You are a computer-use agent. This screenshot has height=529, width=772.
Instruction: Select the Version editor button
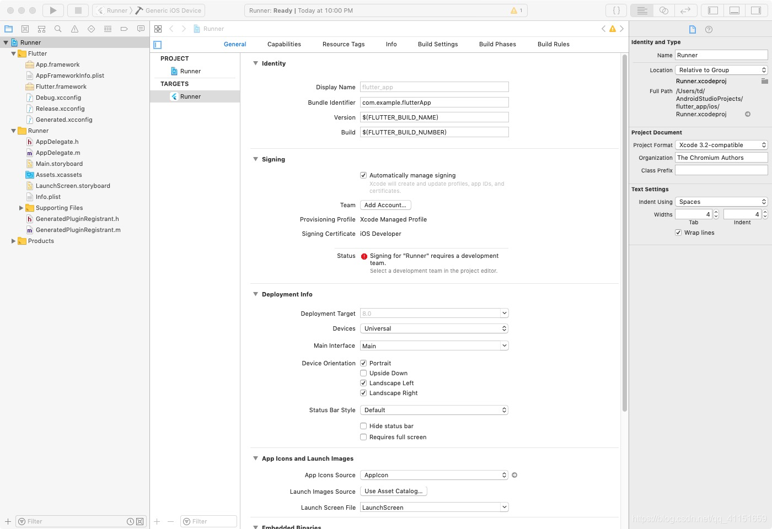[x=685, y=10]
